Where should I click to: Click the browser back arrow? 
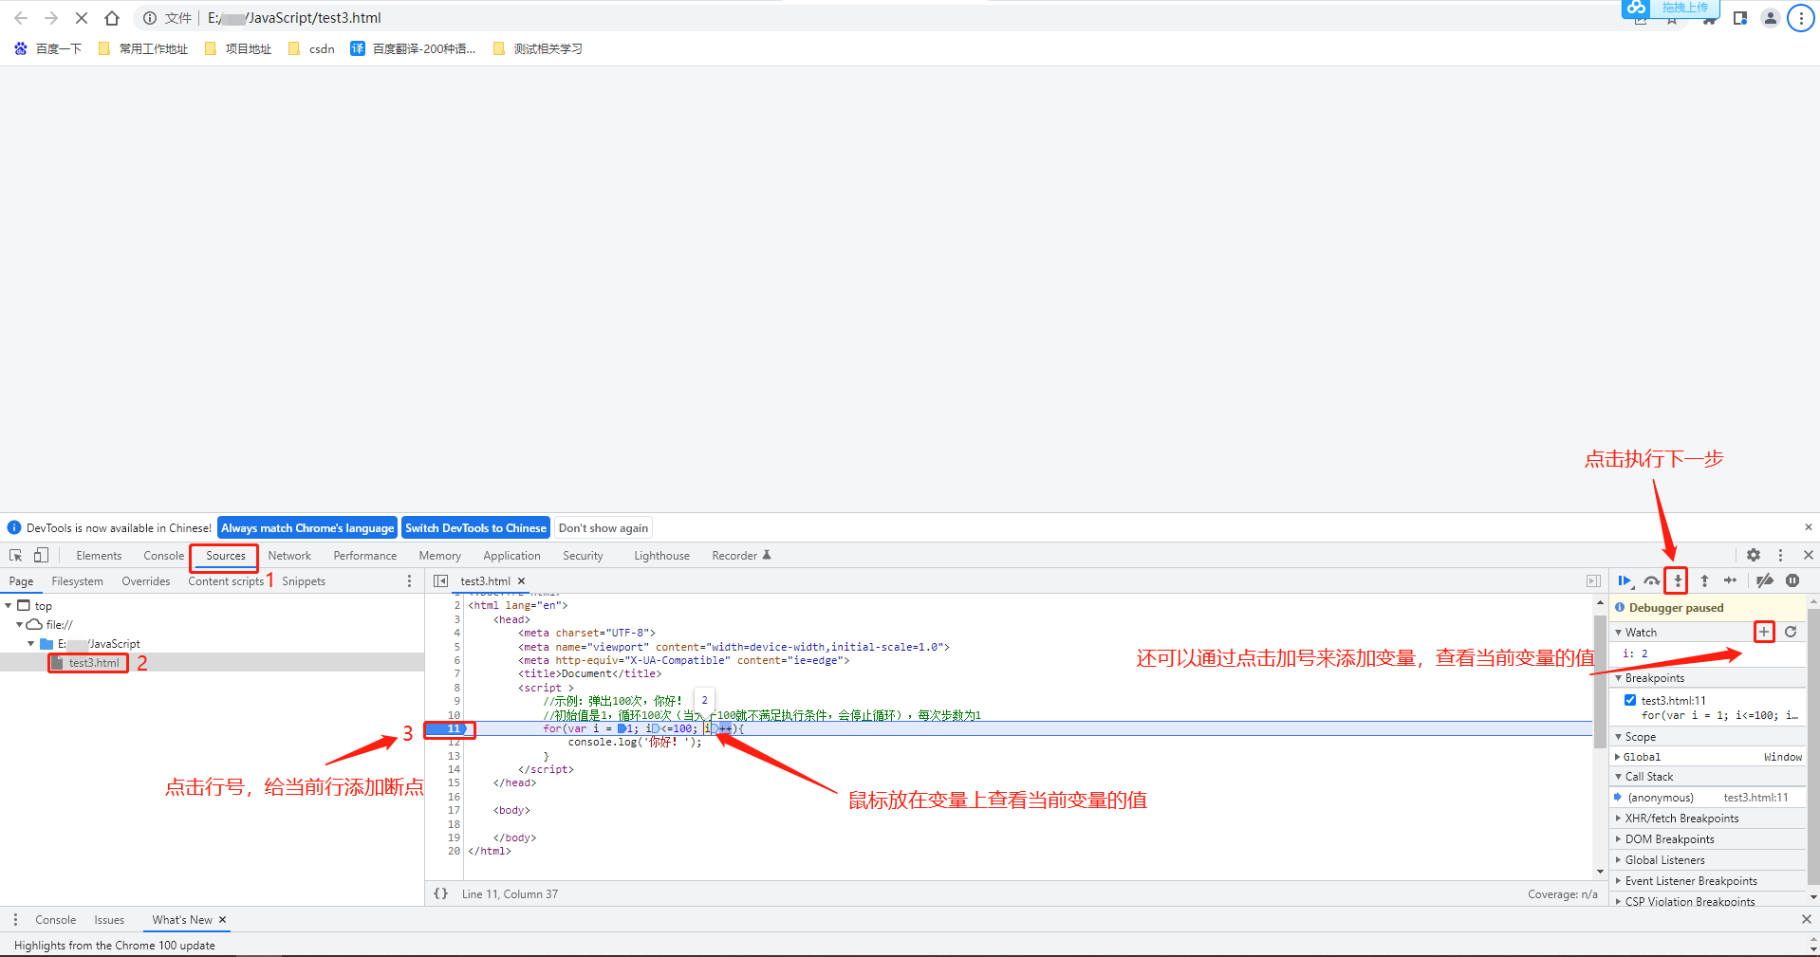pyautogui.click(x=21, y=18)
